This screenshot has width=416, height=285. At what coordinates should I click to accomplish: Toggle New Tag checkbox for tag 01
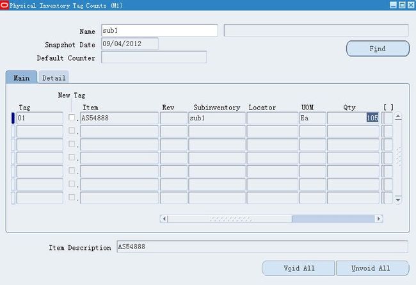[72, 117]
